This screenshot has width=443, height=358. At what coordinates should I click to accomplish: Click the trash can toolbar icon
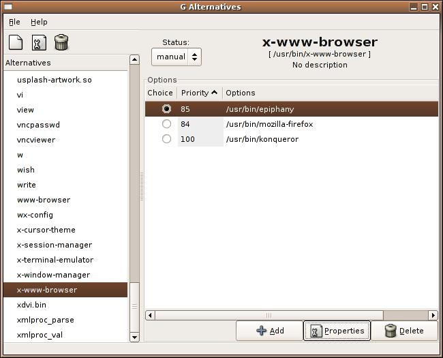61,43
